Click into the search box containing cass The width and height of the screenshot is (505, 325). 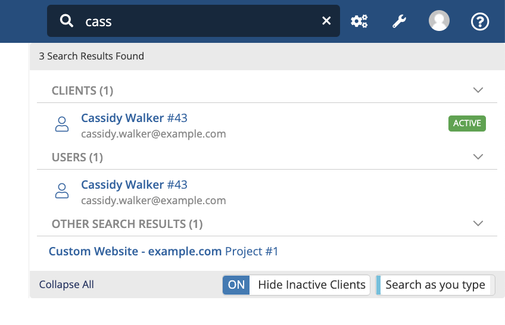(x=193, y=21)
